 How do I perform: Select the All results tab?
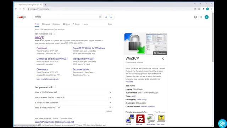pyautogui.click(x=37, y=24)
